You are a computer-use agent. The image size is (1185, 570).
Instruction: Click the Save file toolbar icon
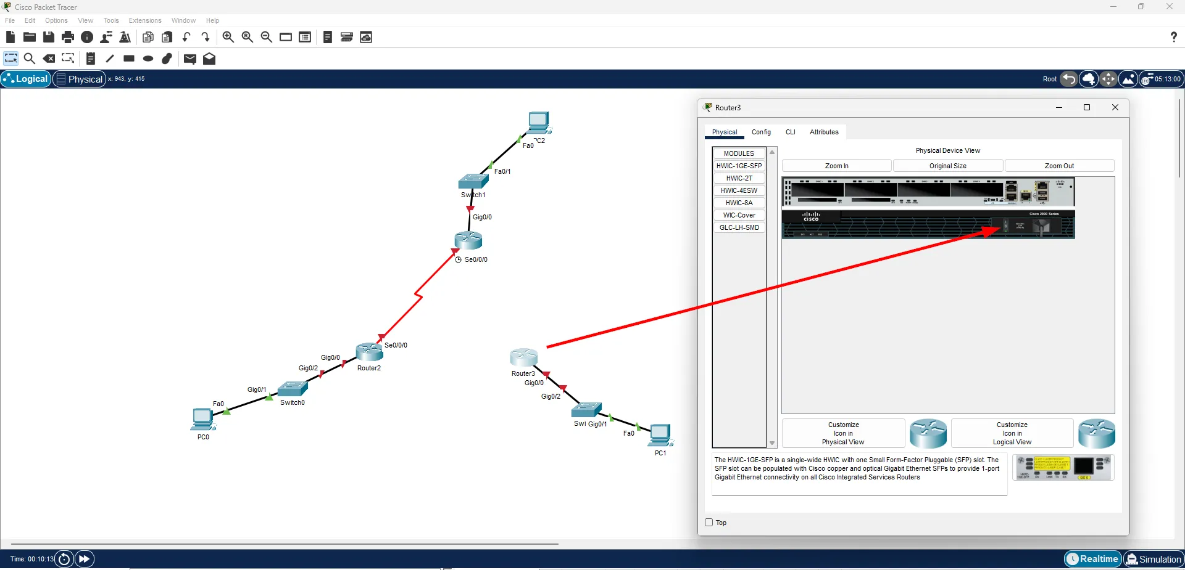click(x=49, y=37)
